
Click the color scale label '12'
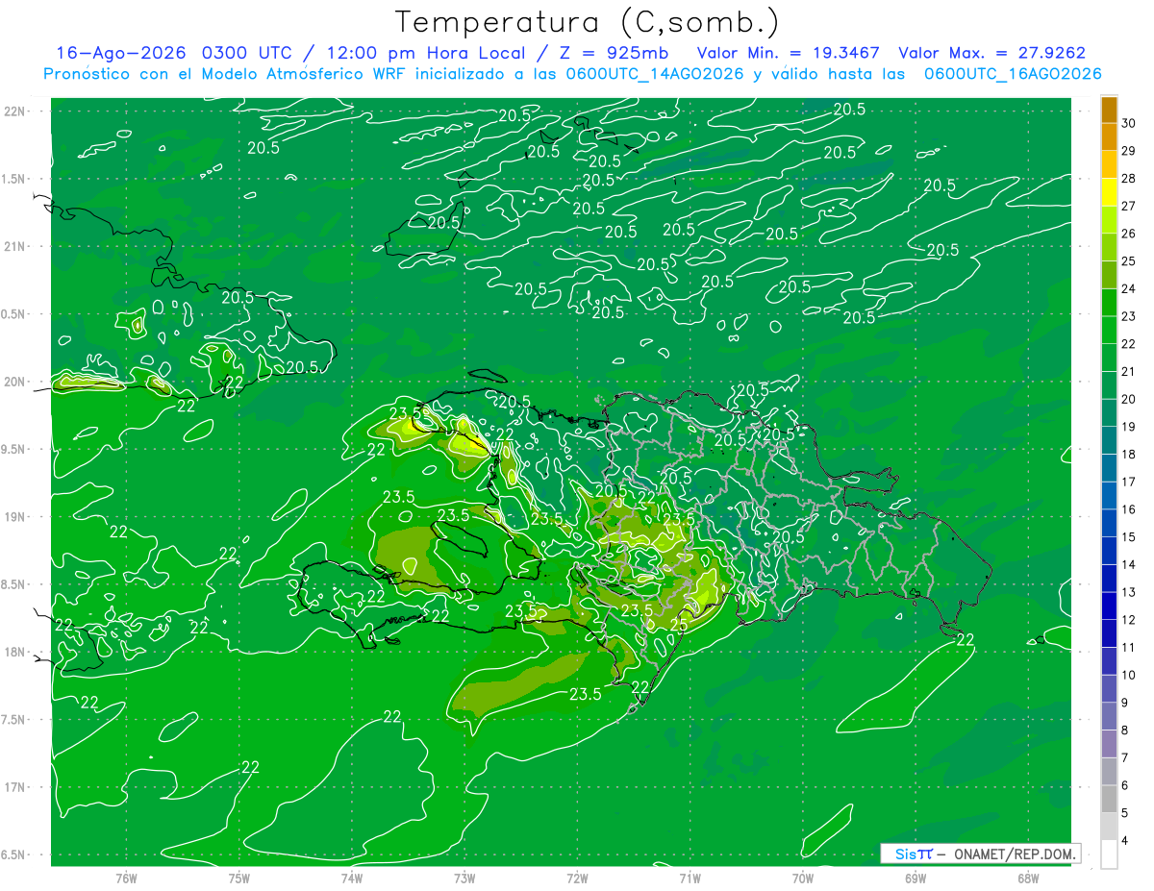[x=1129, y=620]
